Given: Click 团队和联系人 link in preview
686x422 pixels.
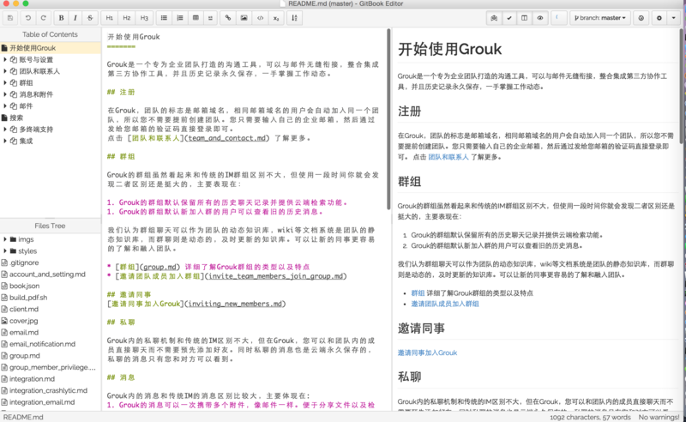Looking at the screenshot, I should point(448,157).
